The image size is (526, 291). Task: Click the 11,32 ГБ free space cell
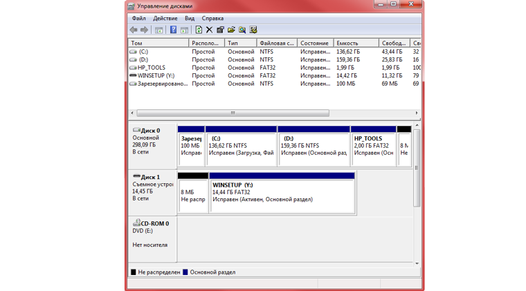392,75
